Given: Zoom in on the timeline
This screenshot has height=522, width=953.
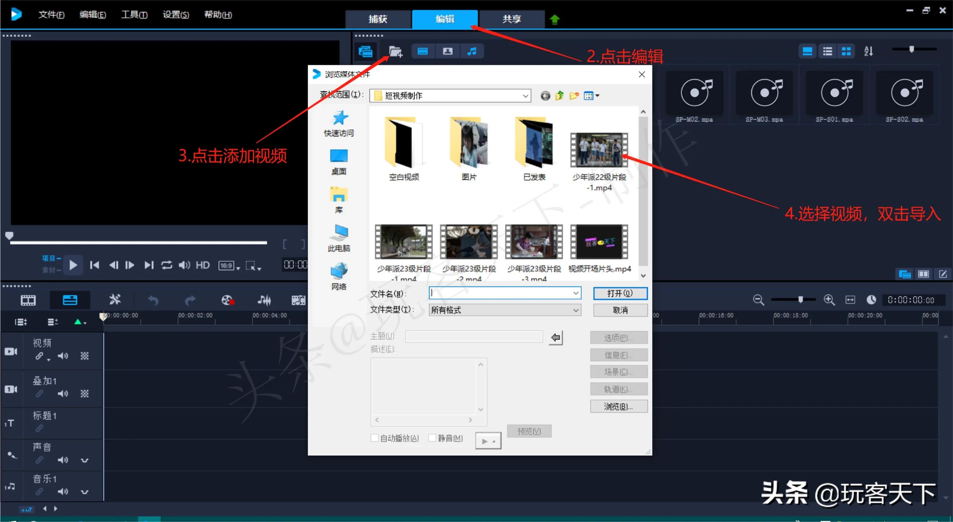Looking at the screenshot, I should point(829,300).
